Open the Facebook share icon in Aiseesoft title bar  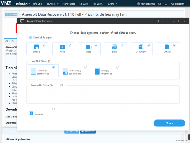click(x=152, y=21)
